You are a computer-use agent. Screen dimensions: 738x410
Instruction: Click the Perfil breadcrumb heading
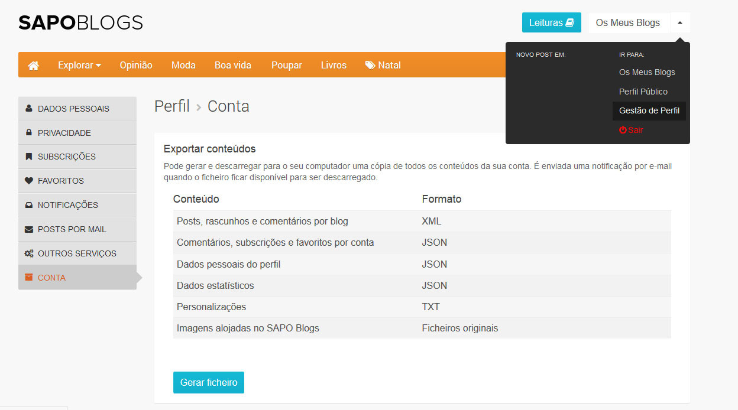coord(171,106)
